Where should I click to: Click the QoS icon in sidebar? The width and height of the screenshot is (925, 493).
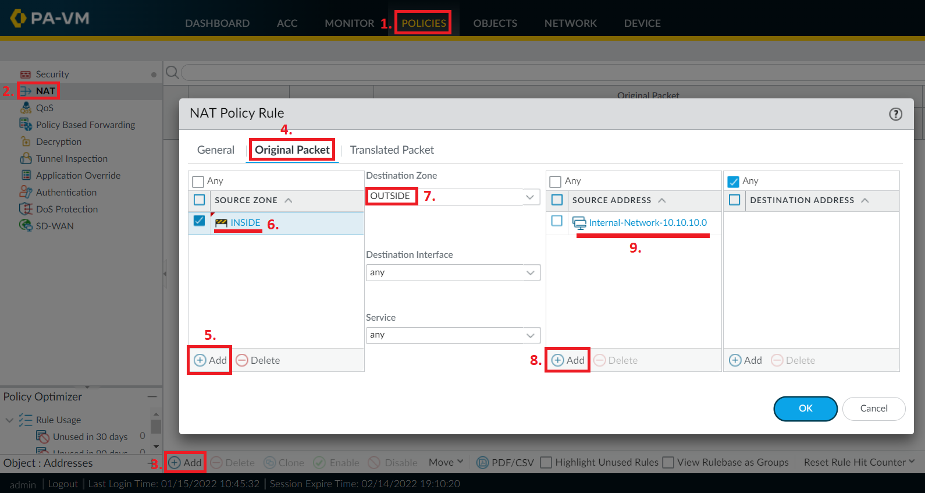(x=26, y=108)
